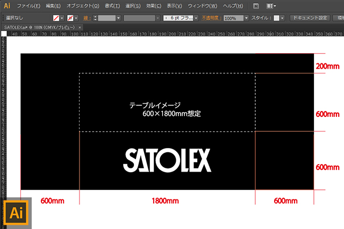Select the テーブルイメージ text object
This screenshot has height=229, width=344.
[155, 105]
